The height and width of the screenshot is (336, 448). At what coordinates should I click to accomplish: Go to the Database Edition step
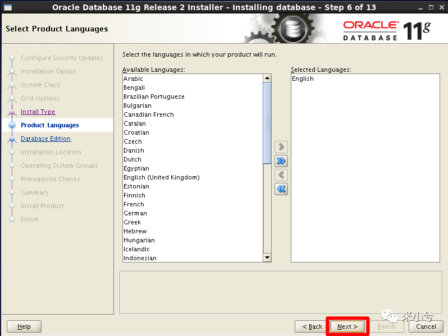(45, 139)
